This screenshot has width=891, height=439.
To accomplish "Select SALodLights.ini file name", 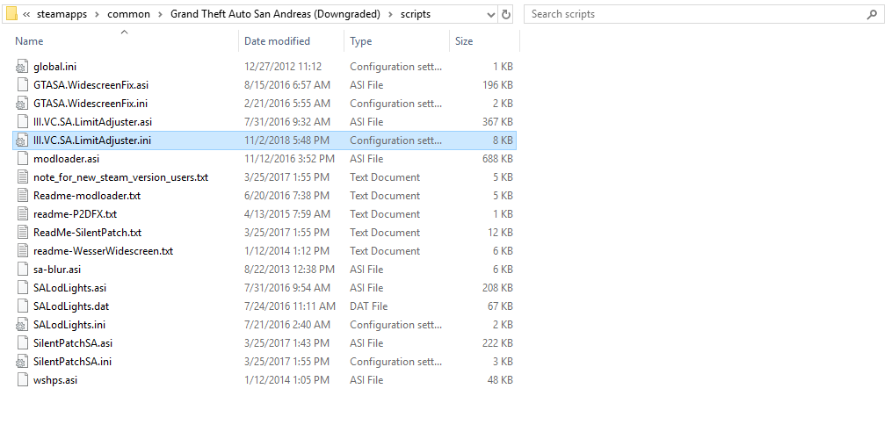I will pyautogui.click(x=69, y=325).
